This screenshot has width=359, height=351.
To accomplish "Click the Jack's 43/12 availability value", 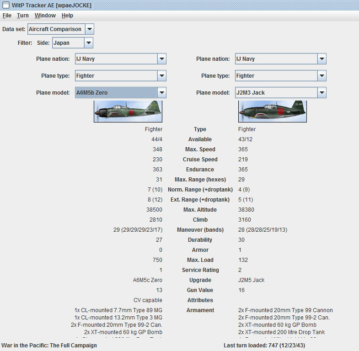I will pos(245,139).
